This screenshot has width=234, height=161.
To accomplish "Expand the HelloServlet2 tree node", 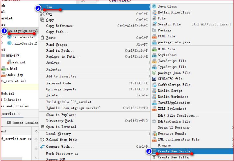I will (2, 43).
